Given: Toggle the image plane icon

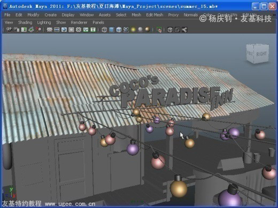Looking at the screenshot, I should [31, 29].
